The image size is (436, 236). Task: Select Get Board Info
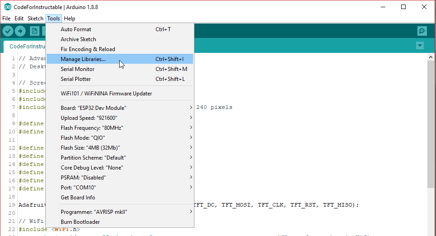point(120,198)
